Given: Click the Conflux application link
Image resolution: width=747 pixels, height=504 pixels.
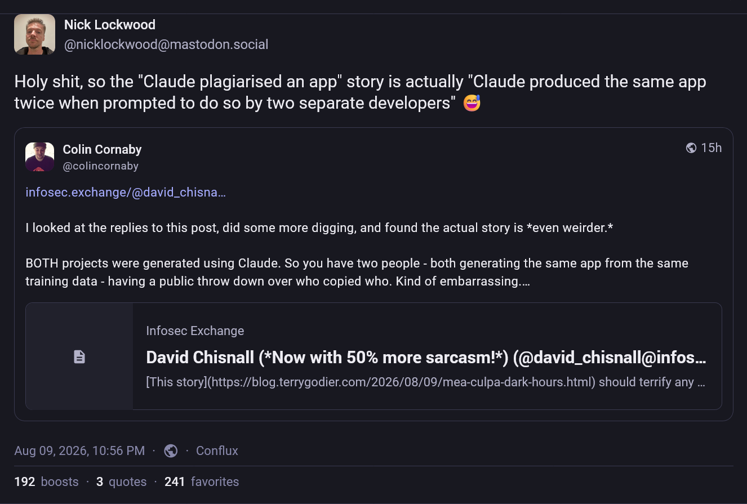Looking at the screenshot, I should [217, 451].
